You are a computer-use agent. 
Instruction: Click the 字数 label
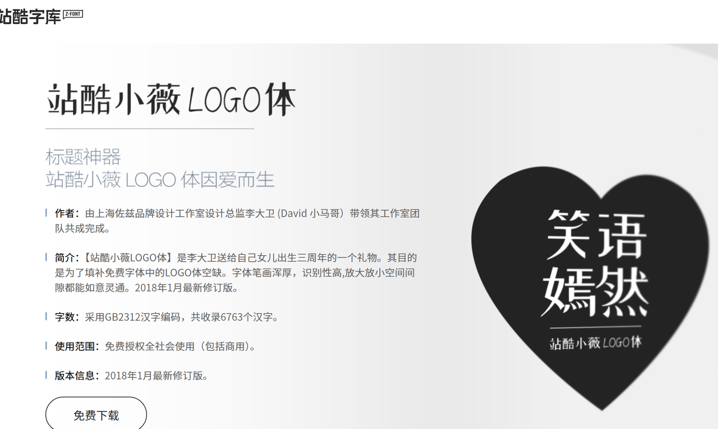point(65,317)
